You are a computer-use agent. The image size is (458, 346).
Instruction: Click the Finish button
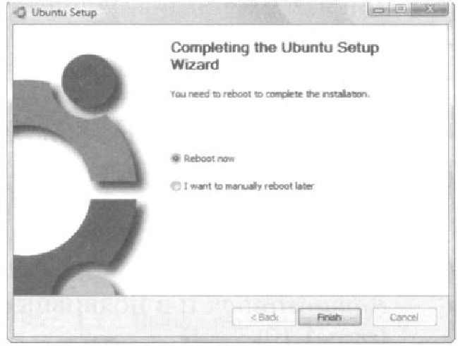pyautogui.click(x=330, y=317)
